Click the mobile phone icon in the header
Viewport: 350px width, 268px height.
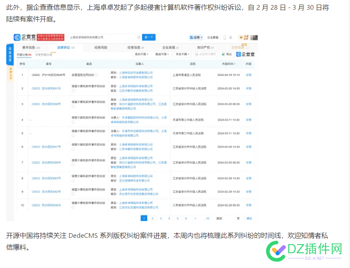pos(225,37)
